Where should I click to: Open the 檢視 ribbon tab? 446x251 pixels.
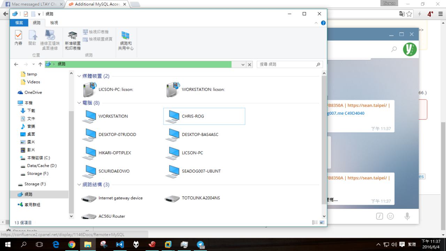[54, 23]
